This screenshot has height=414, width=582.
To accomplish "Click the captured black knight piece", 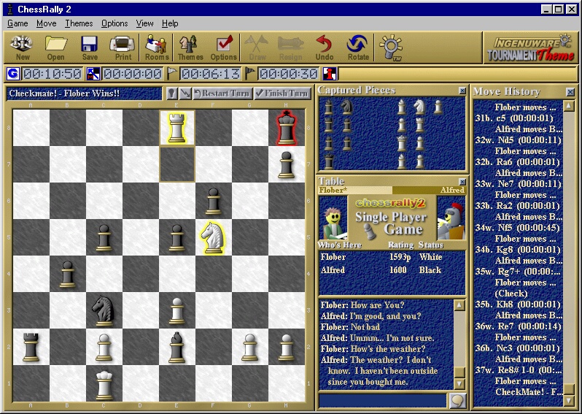I will (346, 107).
